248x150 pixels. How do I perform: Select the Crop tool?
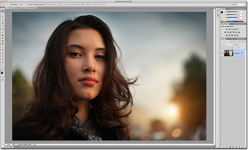(3, 23)
